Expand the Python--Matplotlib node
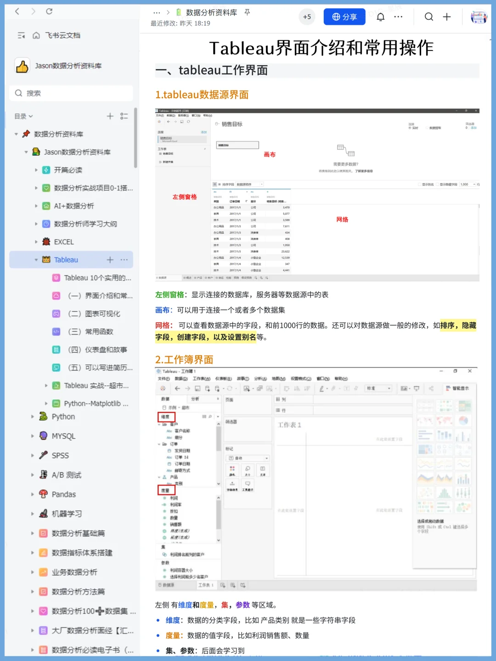Screen dimensions: 496x661 (46, 403)
